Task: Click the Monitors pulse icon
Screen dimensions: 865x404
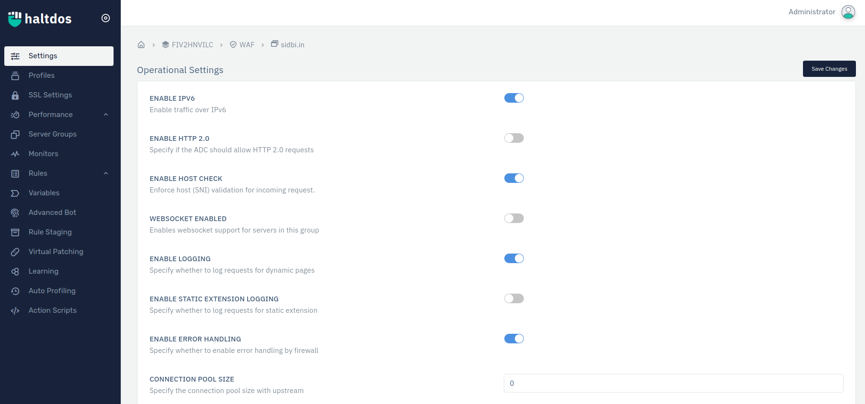Action: pos(15,154)
